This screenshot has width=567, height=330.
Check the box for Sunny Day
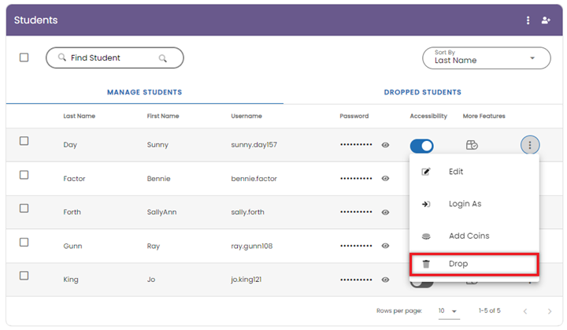24,141
